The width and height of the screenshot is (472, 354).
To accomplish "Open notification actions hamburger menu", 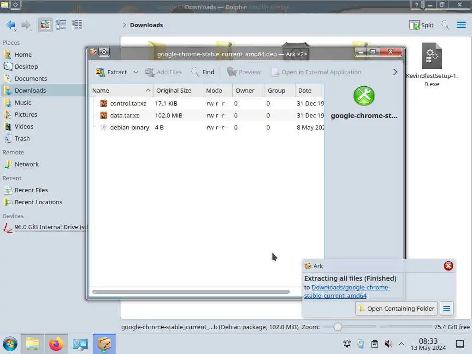I will pos(446,308).
